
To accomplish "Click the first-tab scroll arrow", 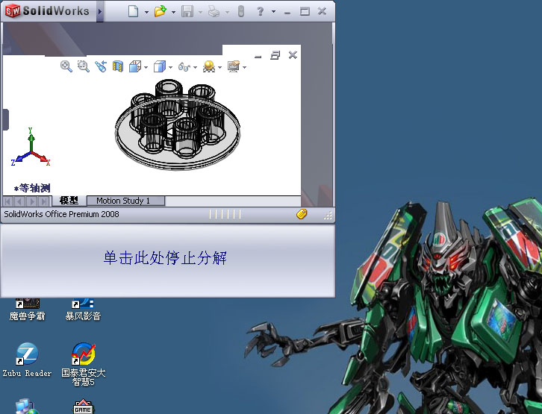I will pyautogui.click(x=8, y=201).
